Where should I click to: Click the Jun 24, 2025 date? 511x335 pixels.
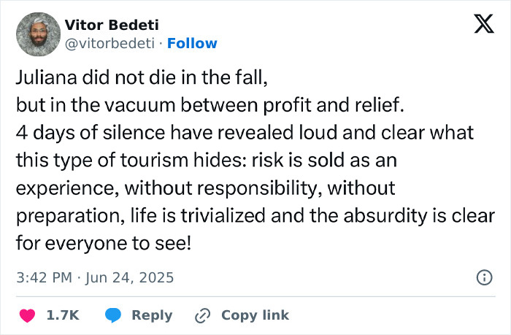click(131, 278)
